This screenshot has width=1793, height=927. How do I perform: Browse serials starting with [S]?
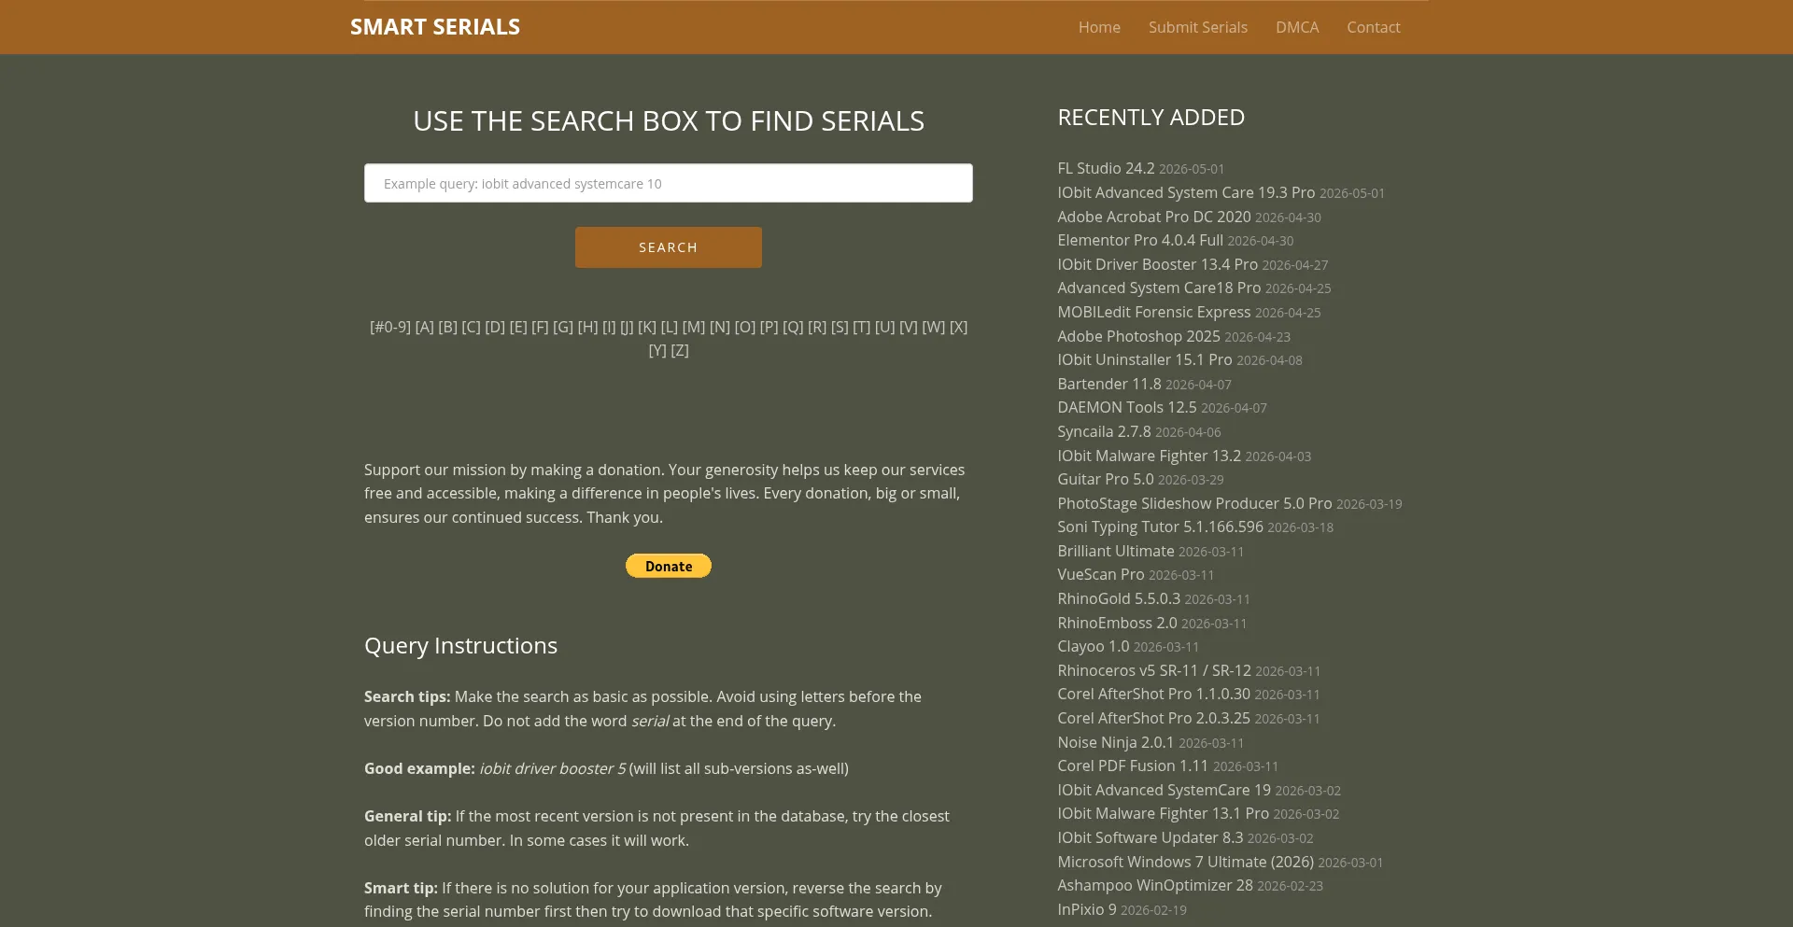[840, 327]
